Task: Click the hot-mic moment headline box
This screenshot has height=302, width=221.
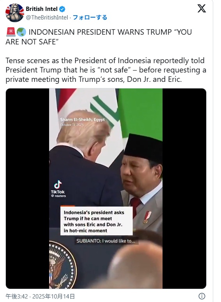Action: coord(96,221)
